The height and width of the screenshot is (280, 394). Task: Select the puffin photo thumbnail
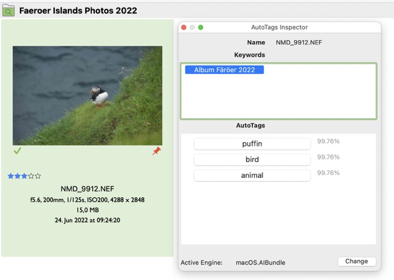coord(87,95)
